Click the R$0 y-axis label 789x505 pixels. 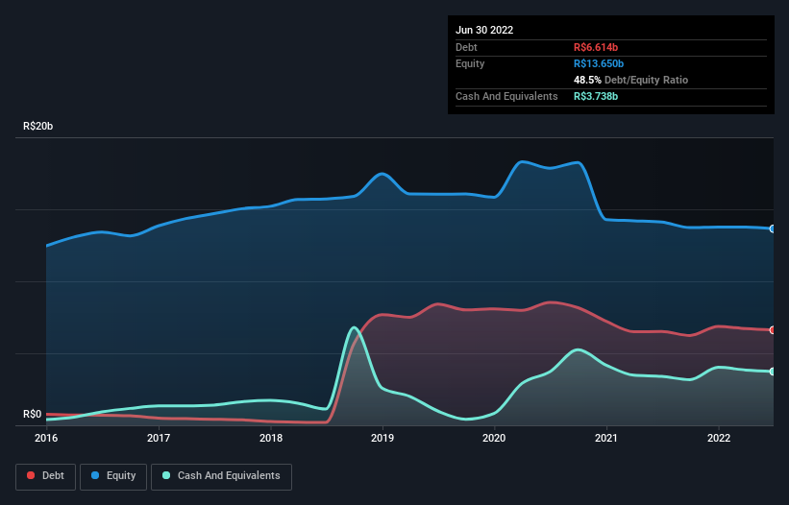coord(33,414)
